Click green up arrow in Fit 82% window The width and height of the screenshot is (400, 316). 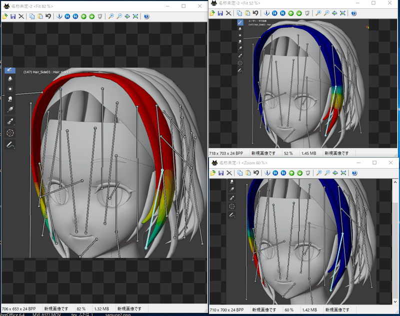click(x=83, y=17)
